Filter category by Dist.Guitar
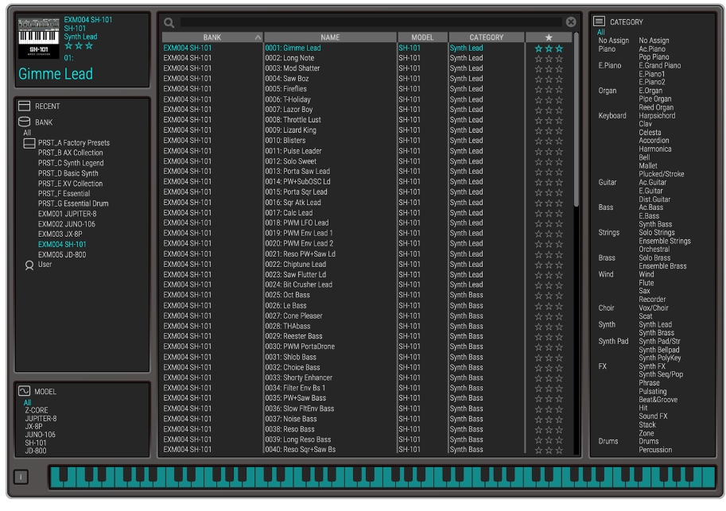726x511 pixels. [654, 199]
